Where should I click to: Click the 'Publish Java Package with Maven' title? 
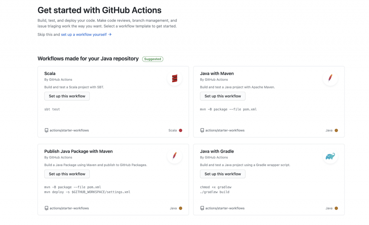coord(79,151)
